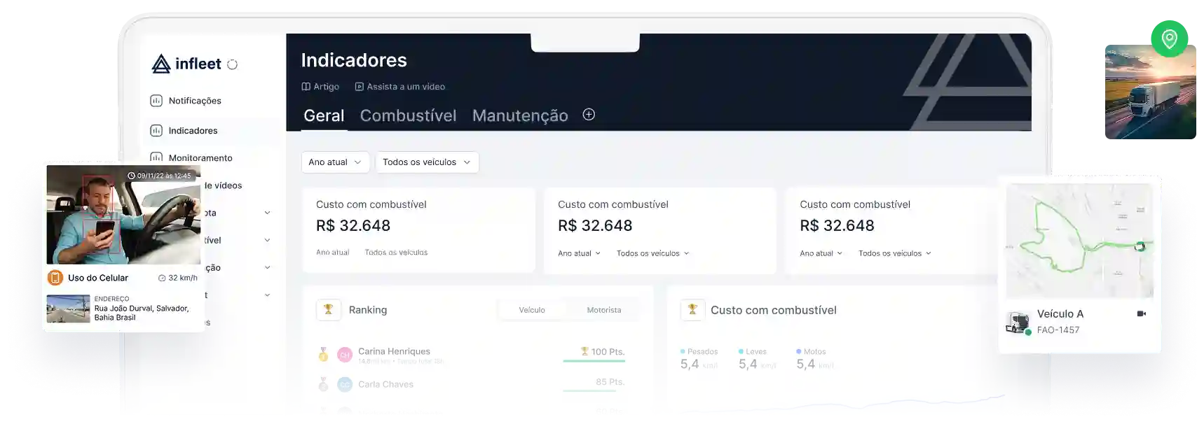Switch Ranking view to Veículo
The image size is (1204, 424).
[x=532, y=310]
